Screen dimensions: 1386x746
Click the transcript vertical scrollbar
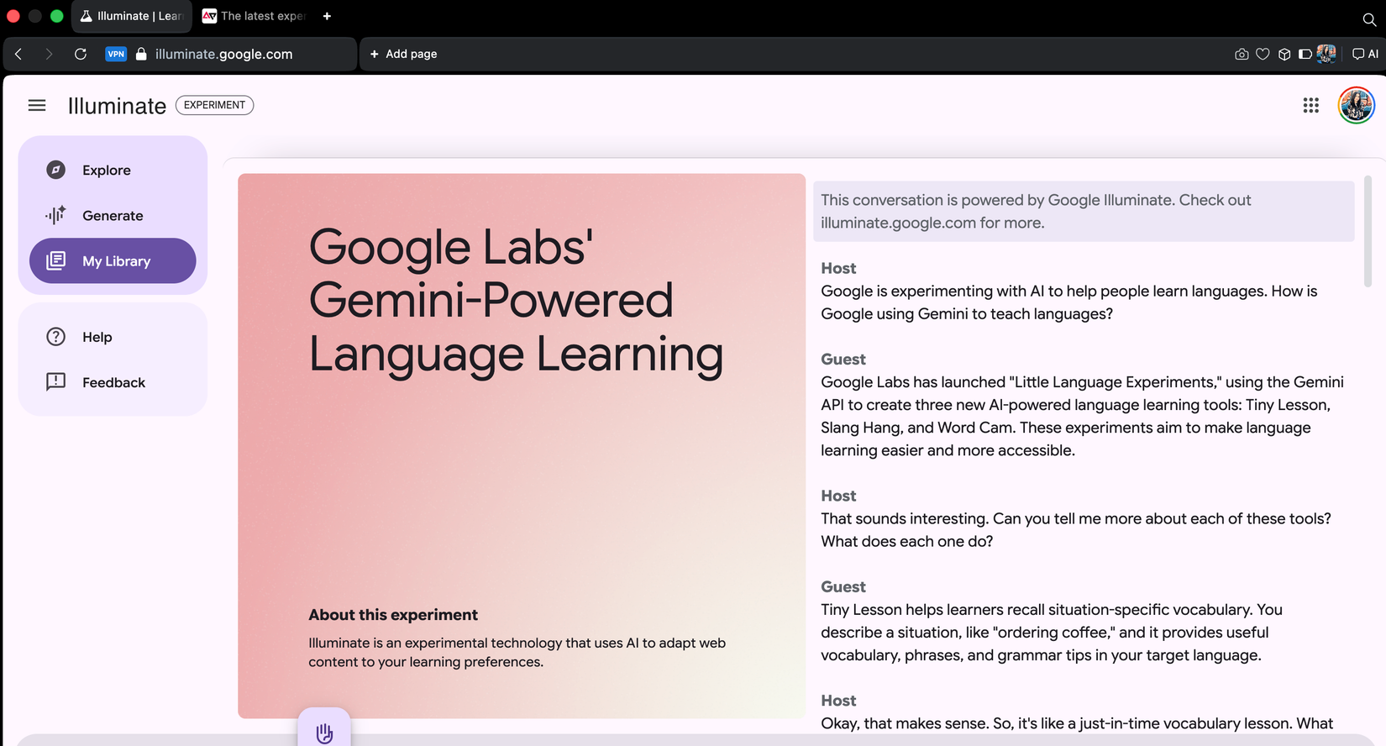(1368, 232)
